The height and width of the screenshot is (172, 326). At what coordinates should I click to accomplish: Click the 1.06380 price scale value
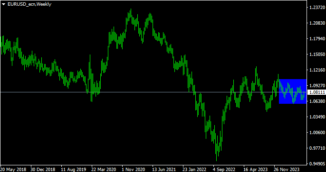pyautogui.click(x=317, y=101)
